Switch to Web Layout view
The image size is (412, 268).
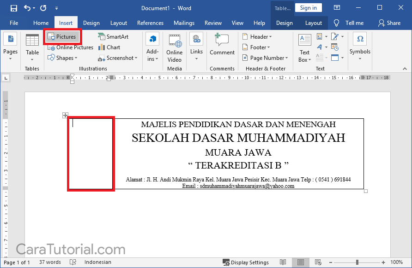(x=318, y=262)
